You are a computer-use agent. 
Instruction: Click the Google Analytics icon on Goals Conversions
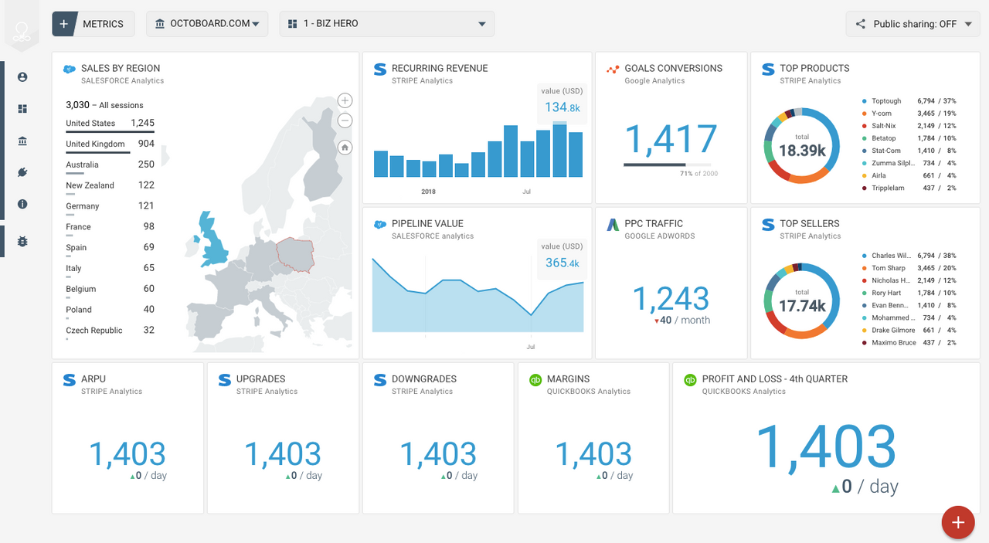(x=613, y=70)
